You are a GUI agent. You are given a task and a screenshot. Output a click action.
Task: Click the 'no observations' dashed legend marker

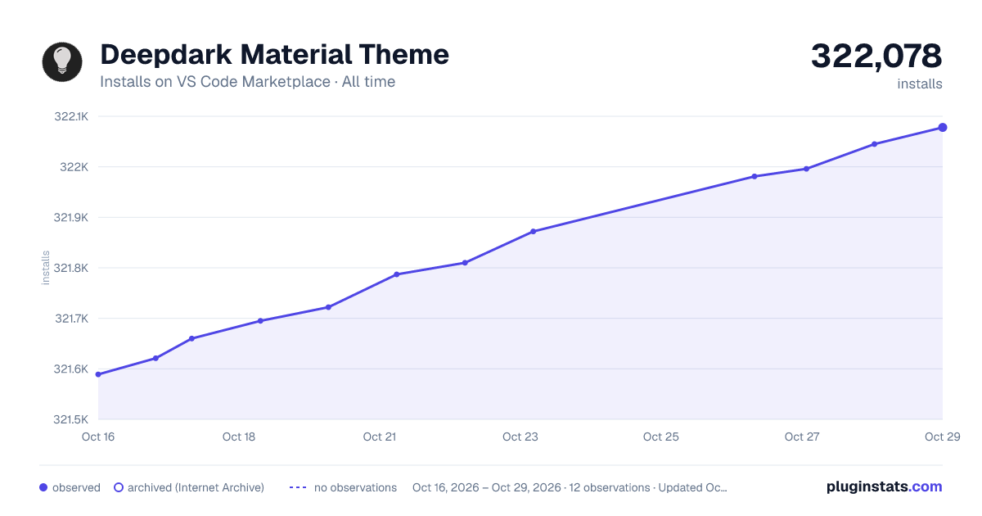click(298, 487)
